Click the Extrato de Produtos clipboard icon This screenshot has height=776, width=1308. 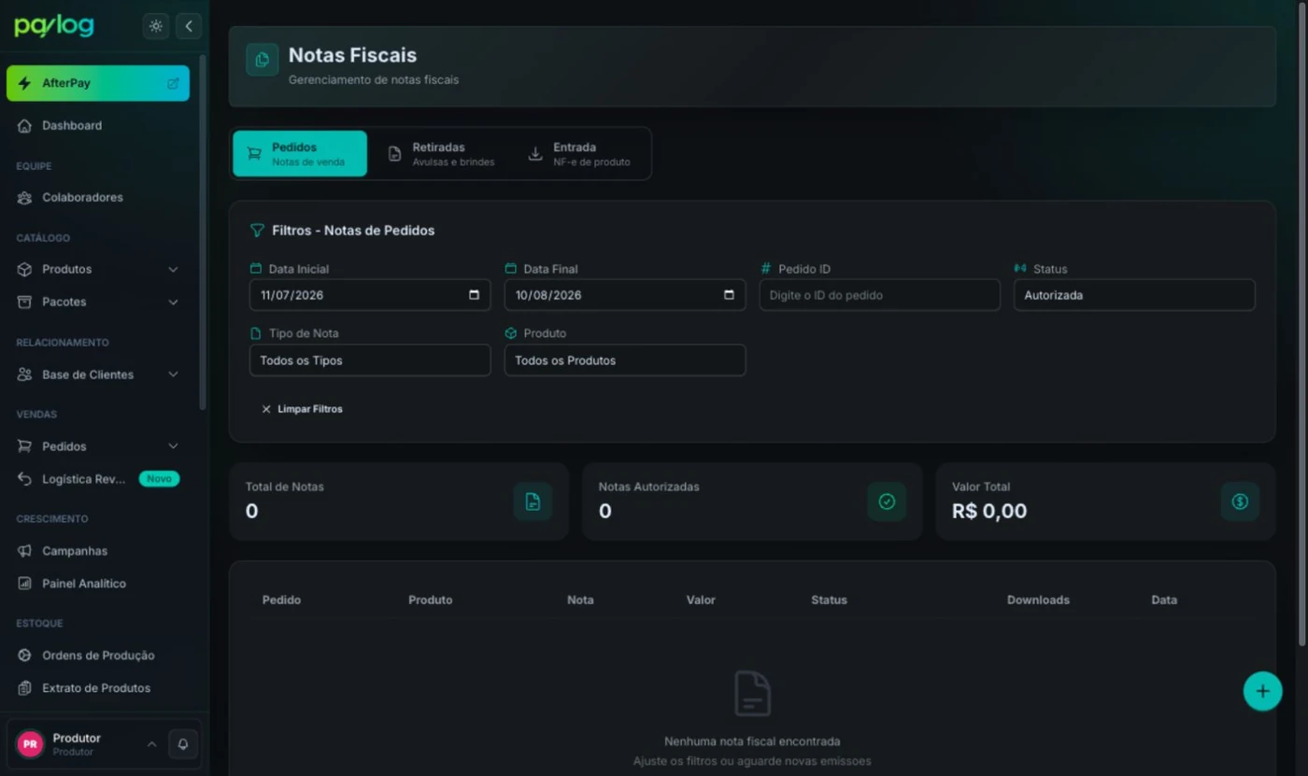[x=24, y=688]
